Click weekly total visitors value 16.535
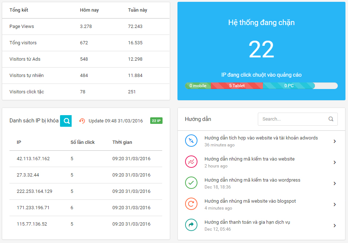The image size is (348, 243). coord(135,43)
